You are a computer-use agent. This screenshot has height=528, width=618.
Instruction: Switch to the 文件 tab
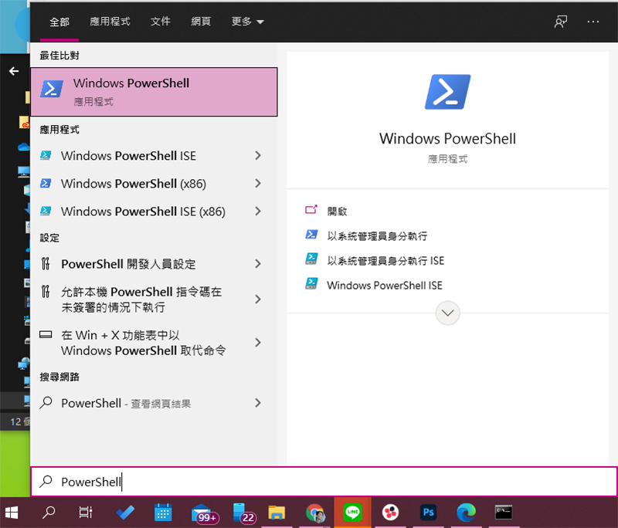click(160, 22)
